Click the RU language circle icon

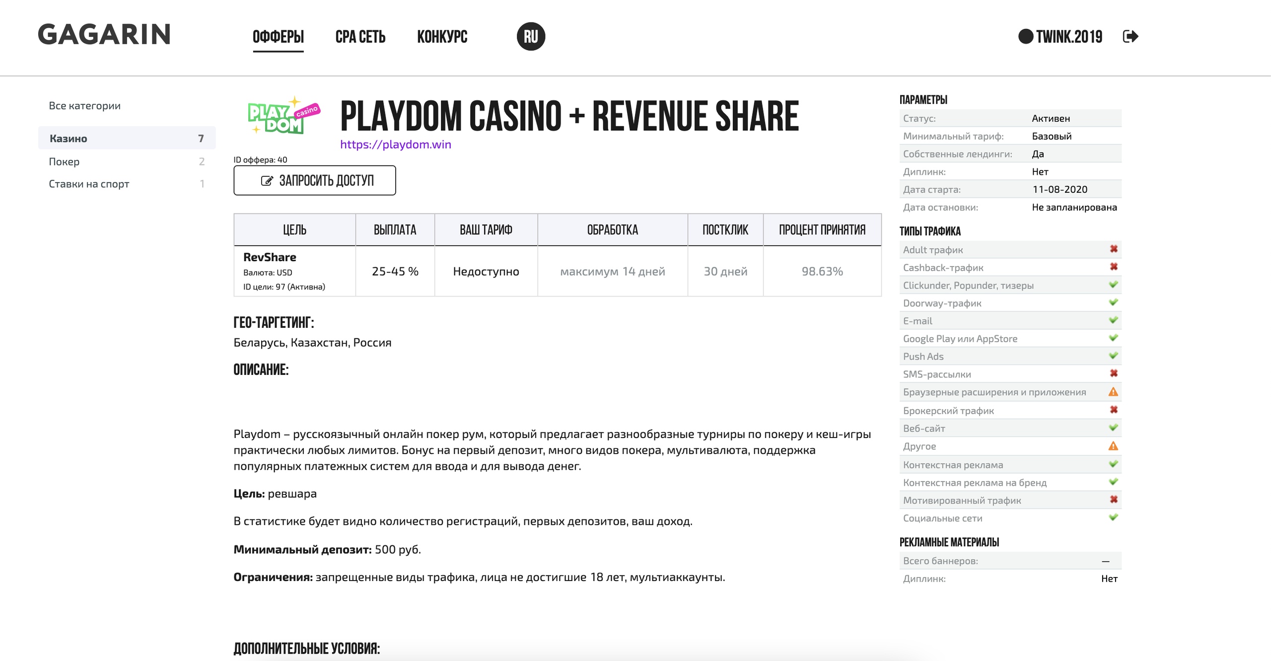click(531, 36)
